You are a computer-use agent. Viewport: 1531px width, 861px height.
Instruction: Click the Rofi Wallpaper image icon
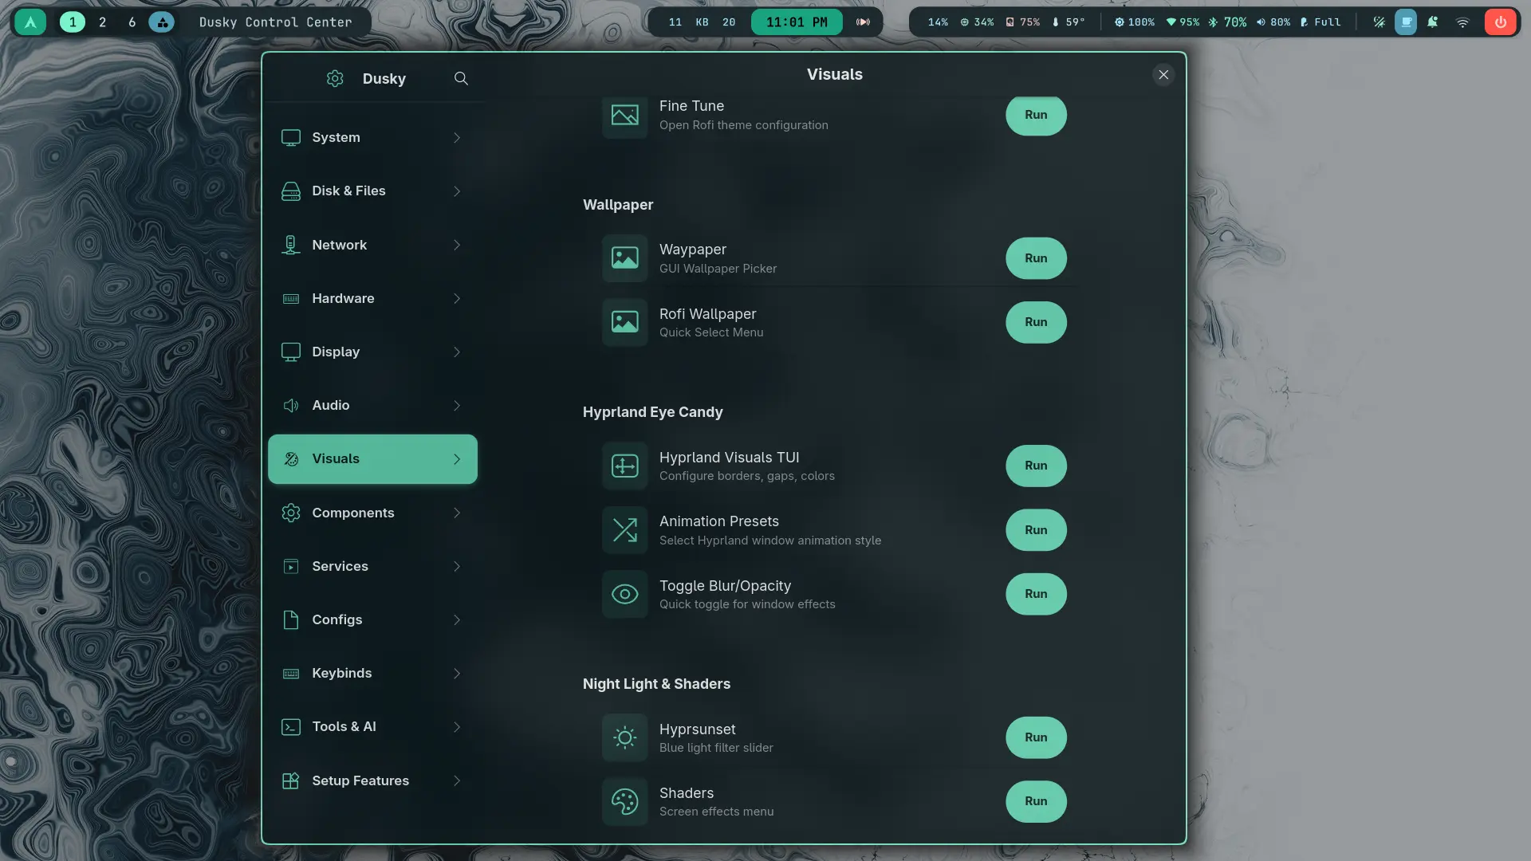click(625, 322)
